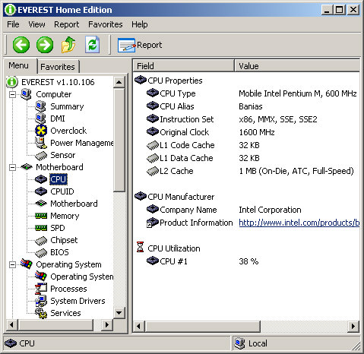
Task: Open the File menu
Action: click(x=13, y=24)
